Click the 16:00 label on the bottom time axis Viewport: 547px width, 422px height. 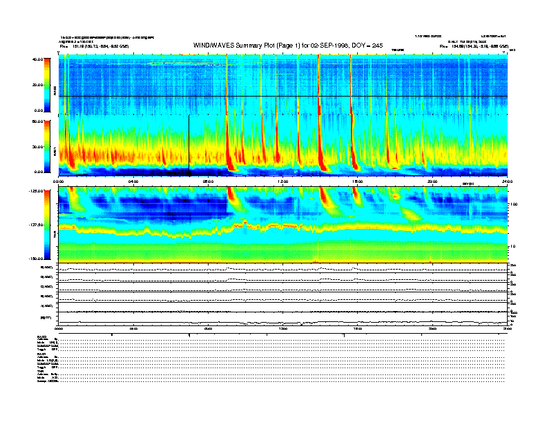(x=358, y=328)
